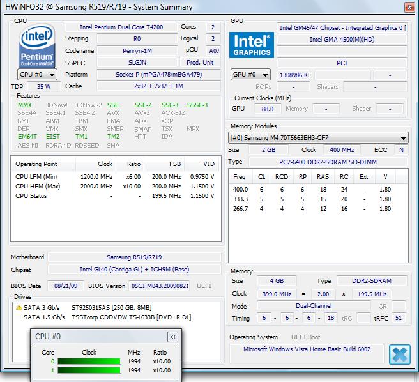The height and width of the screenshot is (382, 419).
Task: Click the EM64T feature label
Action: click(x=27, y=137)
